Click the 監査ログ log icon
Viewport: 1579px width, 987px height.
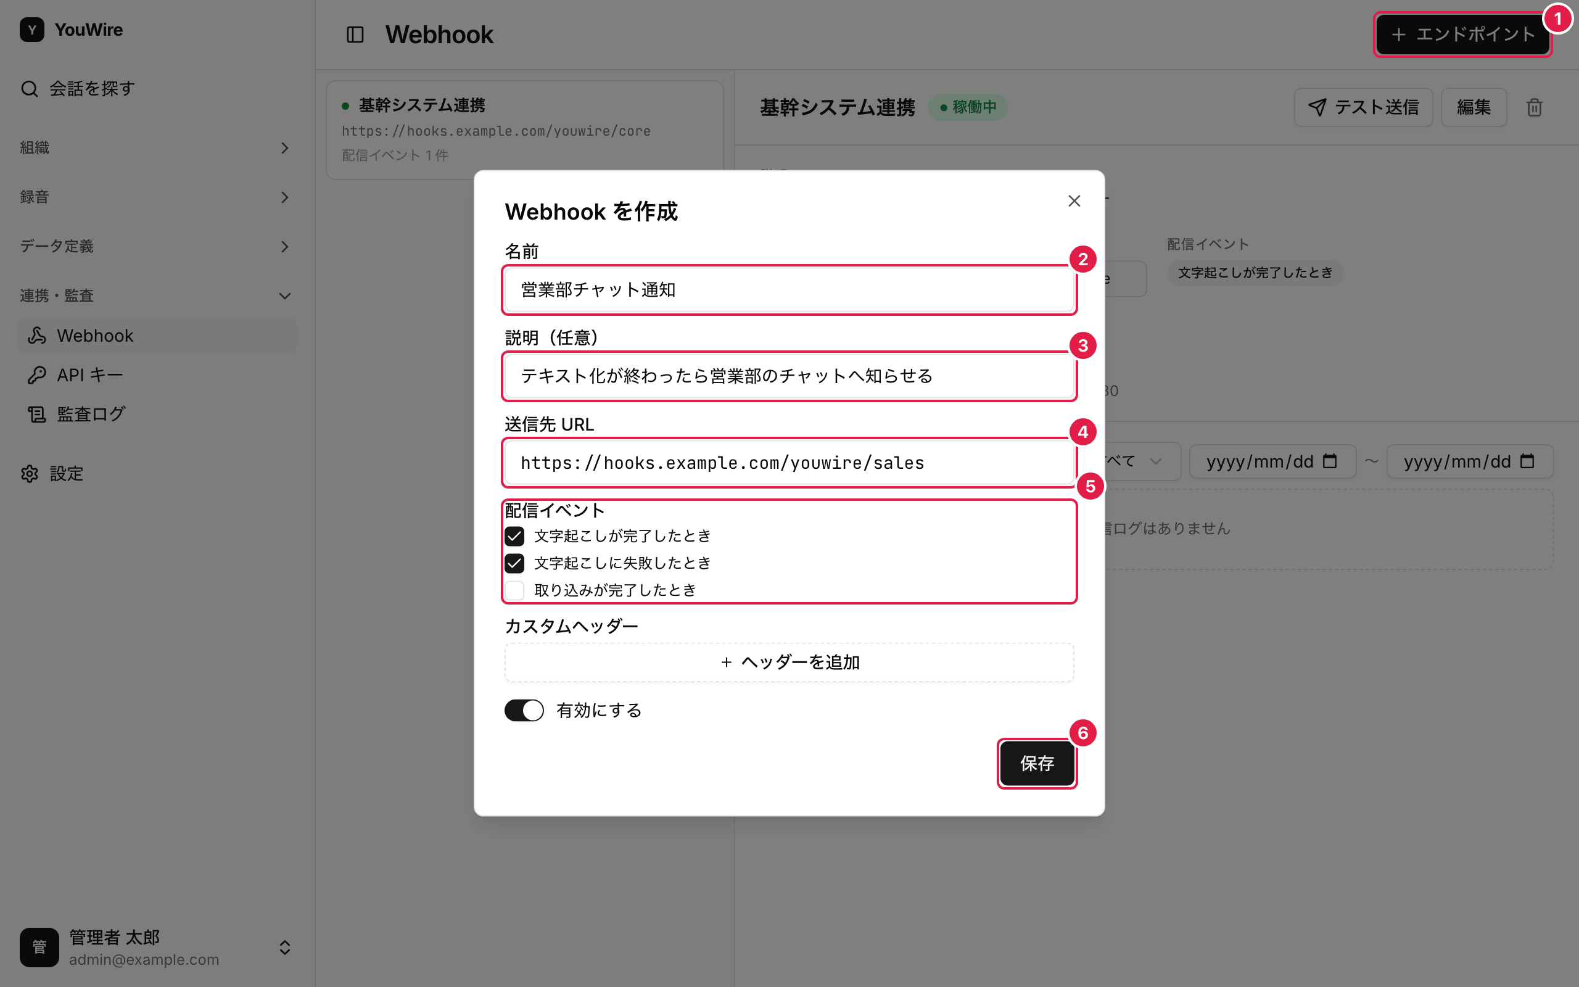(x=36, y=414)
